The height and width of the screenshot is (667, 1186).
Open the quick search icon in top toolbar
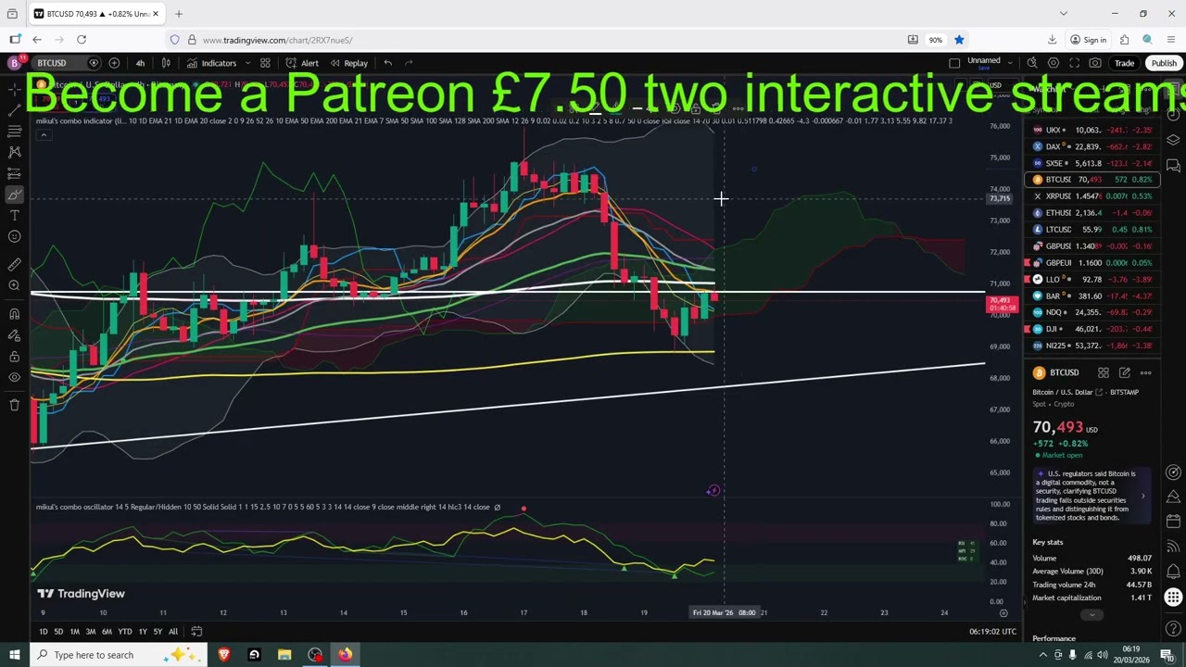(x=1032, y=63)
